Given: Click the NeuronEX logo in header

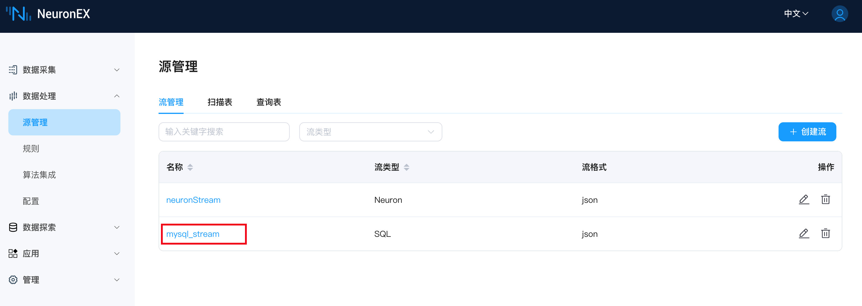Looking at the screenshot, I should tap(48, 14).
